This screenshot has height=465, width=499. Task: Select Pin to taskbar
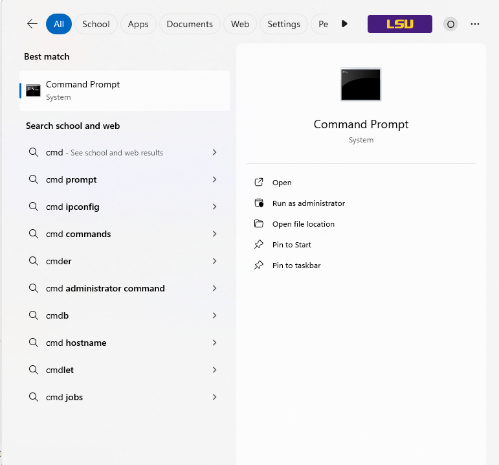[x=296, y=266]
